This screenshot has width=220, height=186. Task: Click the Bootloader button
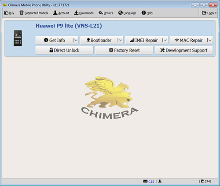[x=99, y=40]
